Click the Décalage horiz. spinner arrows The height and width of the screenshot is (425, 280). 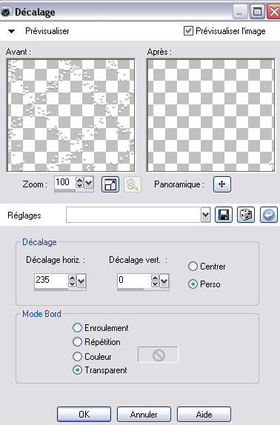point(72,281)
